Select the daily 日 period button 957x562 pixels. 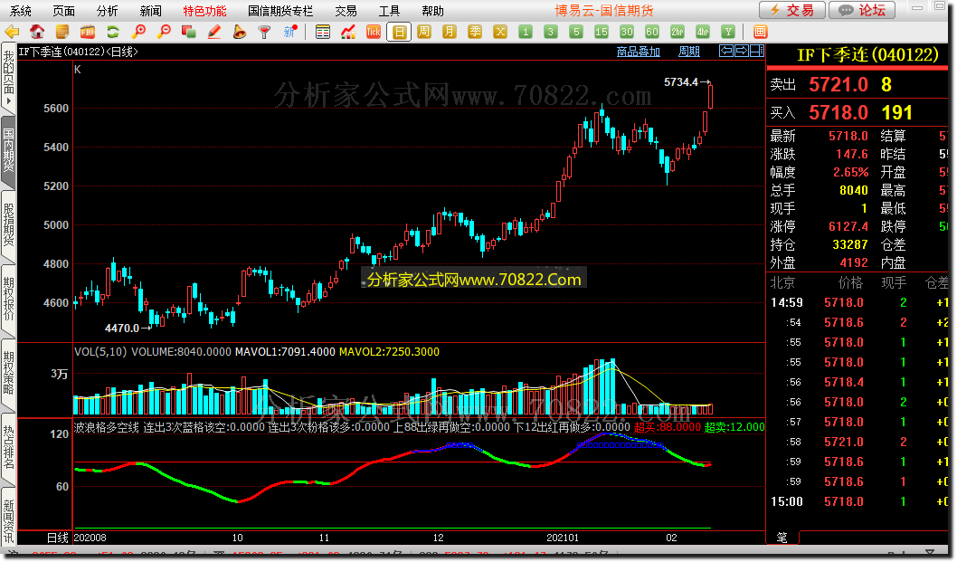point(399,32)
